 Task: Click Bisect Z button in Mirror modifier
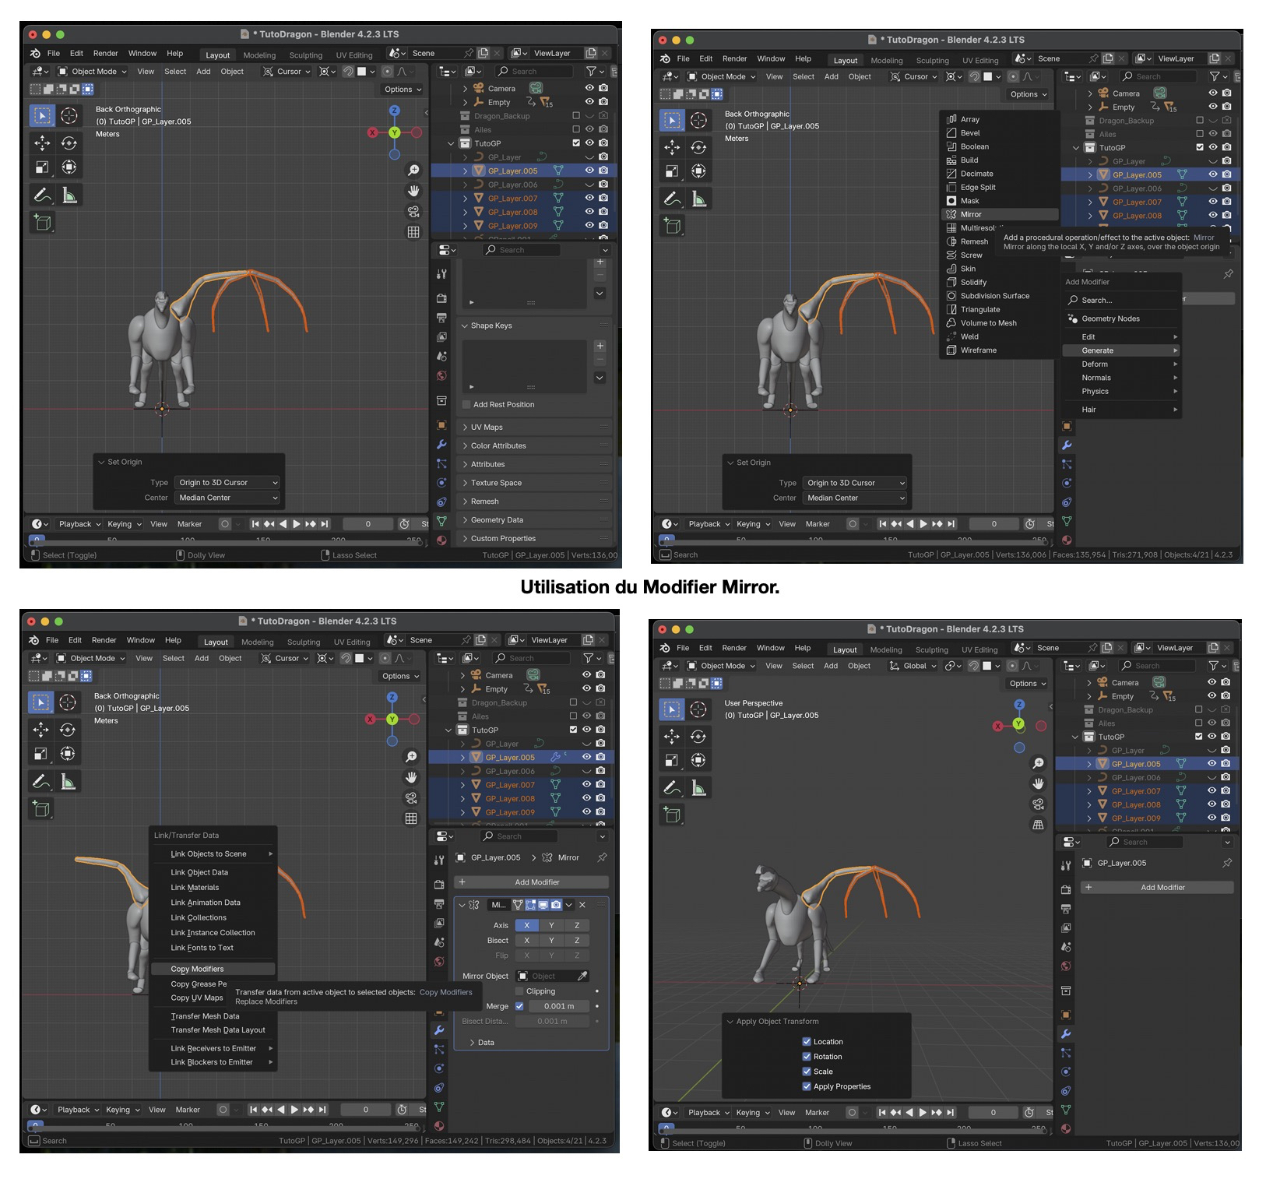point(576,941)
